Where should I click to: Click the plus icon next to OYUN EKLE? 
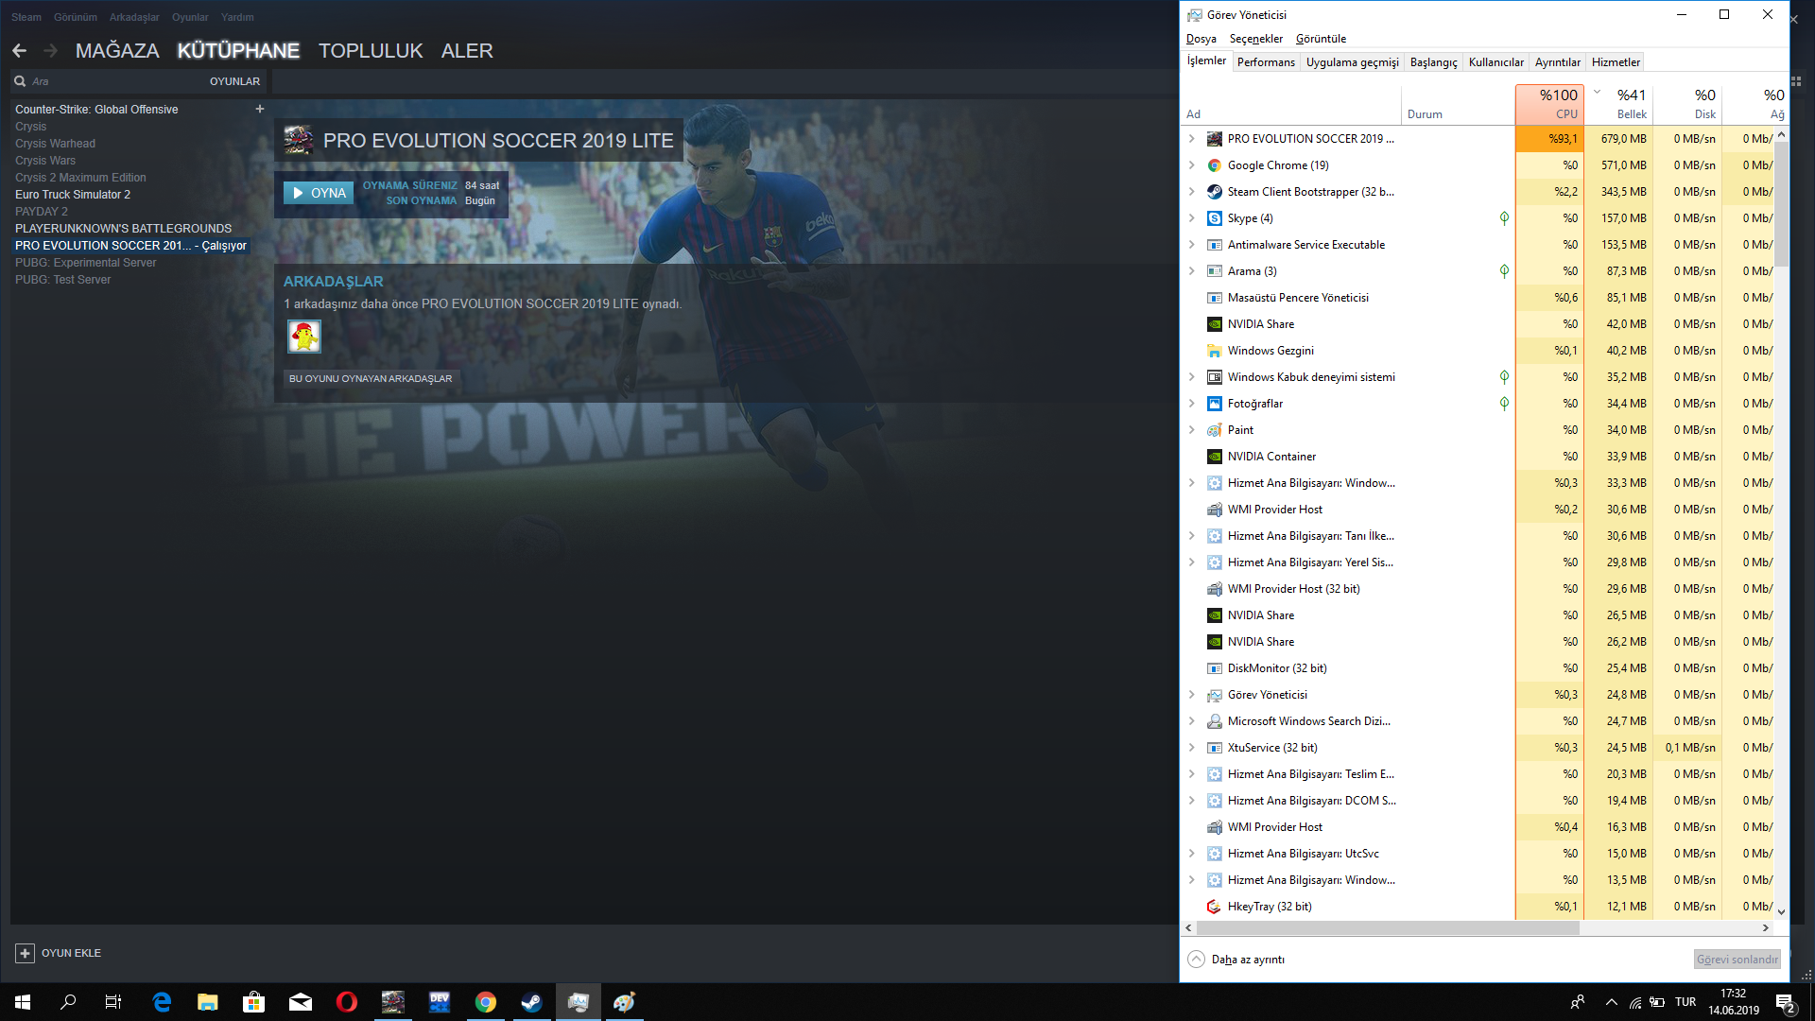(x=26, y=953)
